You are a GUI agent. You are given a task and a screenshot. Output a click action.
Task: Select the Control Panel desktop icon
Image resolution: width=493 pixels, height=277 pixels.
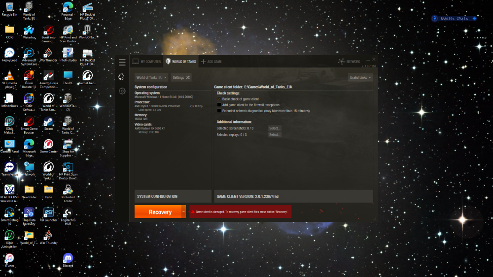pos(9,147)
